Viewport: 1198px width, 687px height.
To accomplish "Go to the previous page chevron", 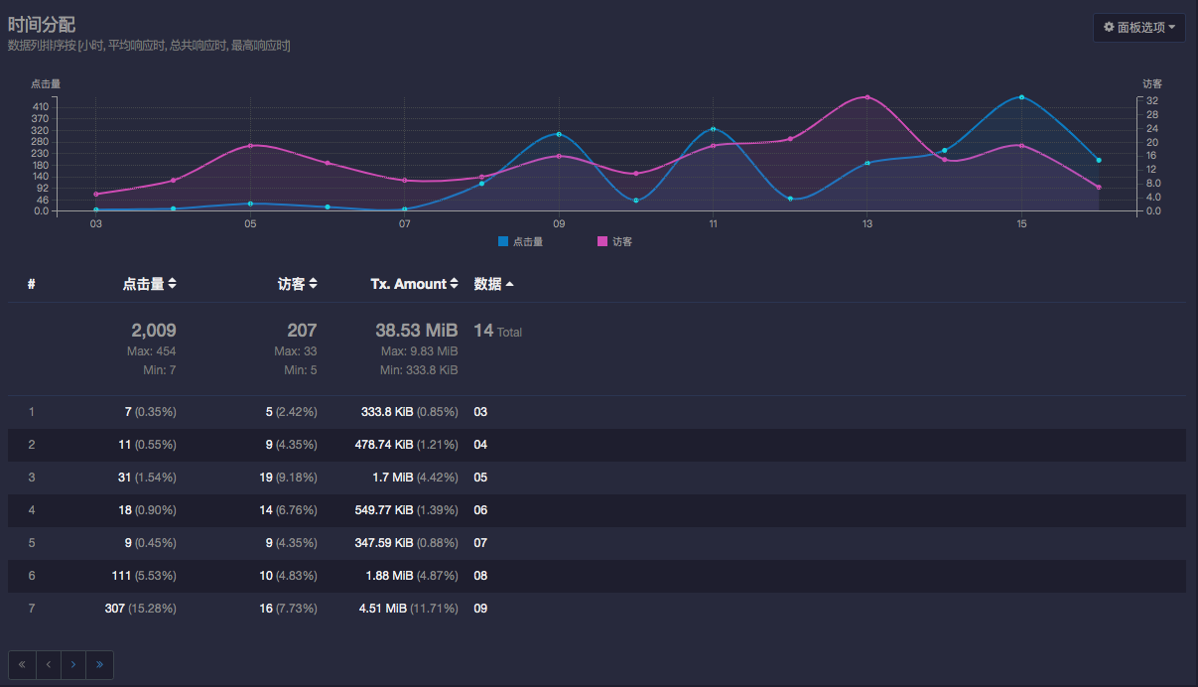I will 48,664.
